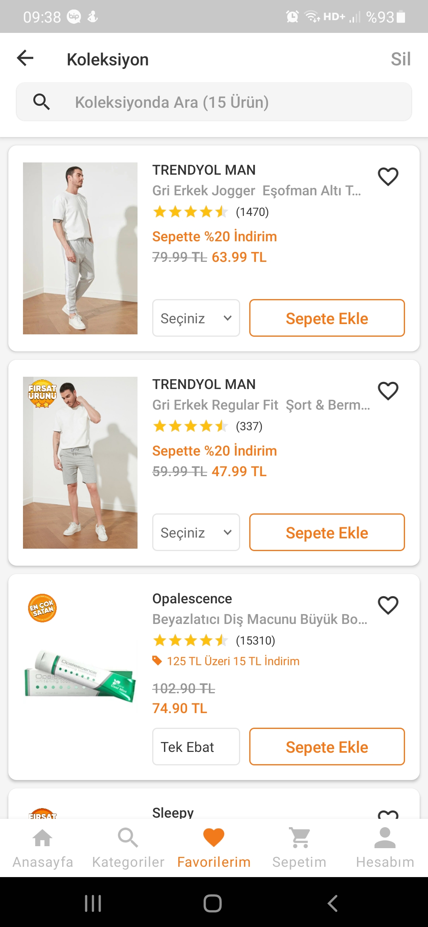Open size Seçiniz dropdown for Şort & Bermuda
The height and width of the screenshot is (927, 428).
coord(196,532)
